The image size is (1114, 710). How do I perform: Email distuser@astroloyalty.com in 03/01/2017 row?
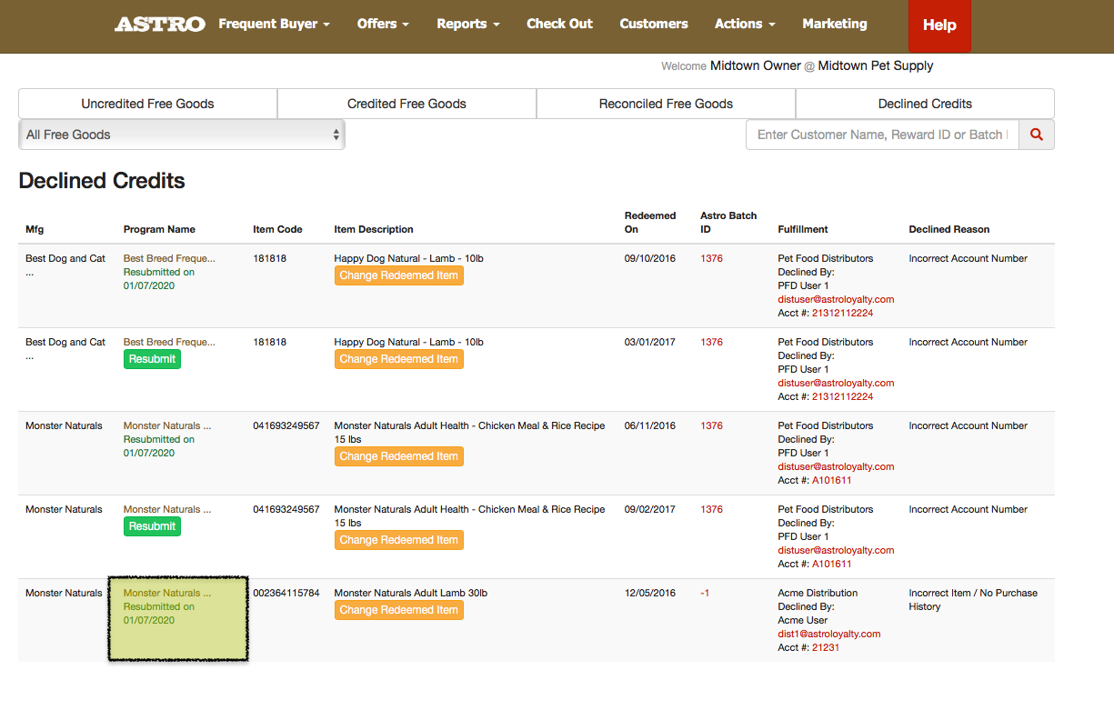(836, 383)
